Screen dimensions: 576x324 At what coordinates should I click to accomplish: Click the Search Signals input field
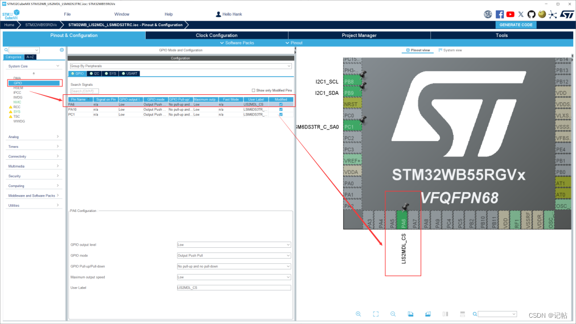[84, 91]
